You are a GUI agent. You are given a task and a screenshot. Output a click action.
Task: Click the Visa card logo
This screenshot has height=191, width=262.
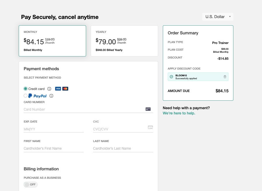pyautogui.click(x=58, y=89)
